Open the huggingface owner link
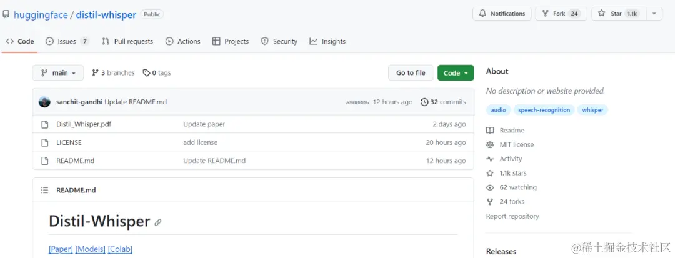The width and height of the screenshot is (675, 258). [41, 14]
